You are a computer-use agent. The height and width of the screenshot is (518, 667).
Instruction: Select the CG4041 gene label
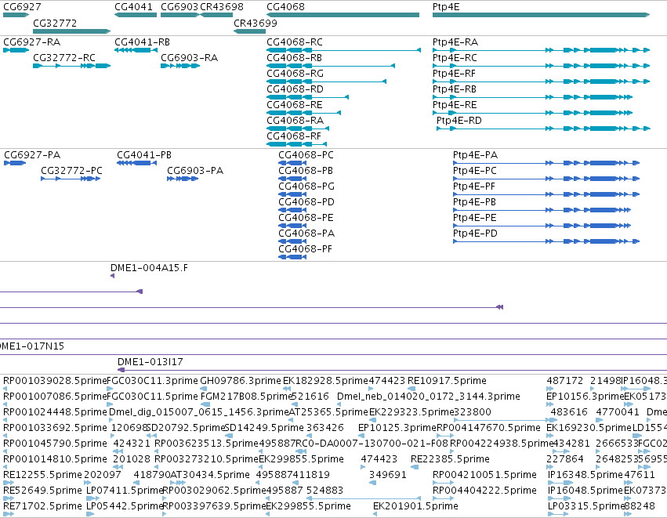pos(133,7)
